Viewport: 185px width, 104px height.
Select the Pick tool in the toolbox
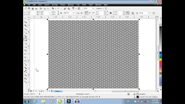coord(25,18)
